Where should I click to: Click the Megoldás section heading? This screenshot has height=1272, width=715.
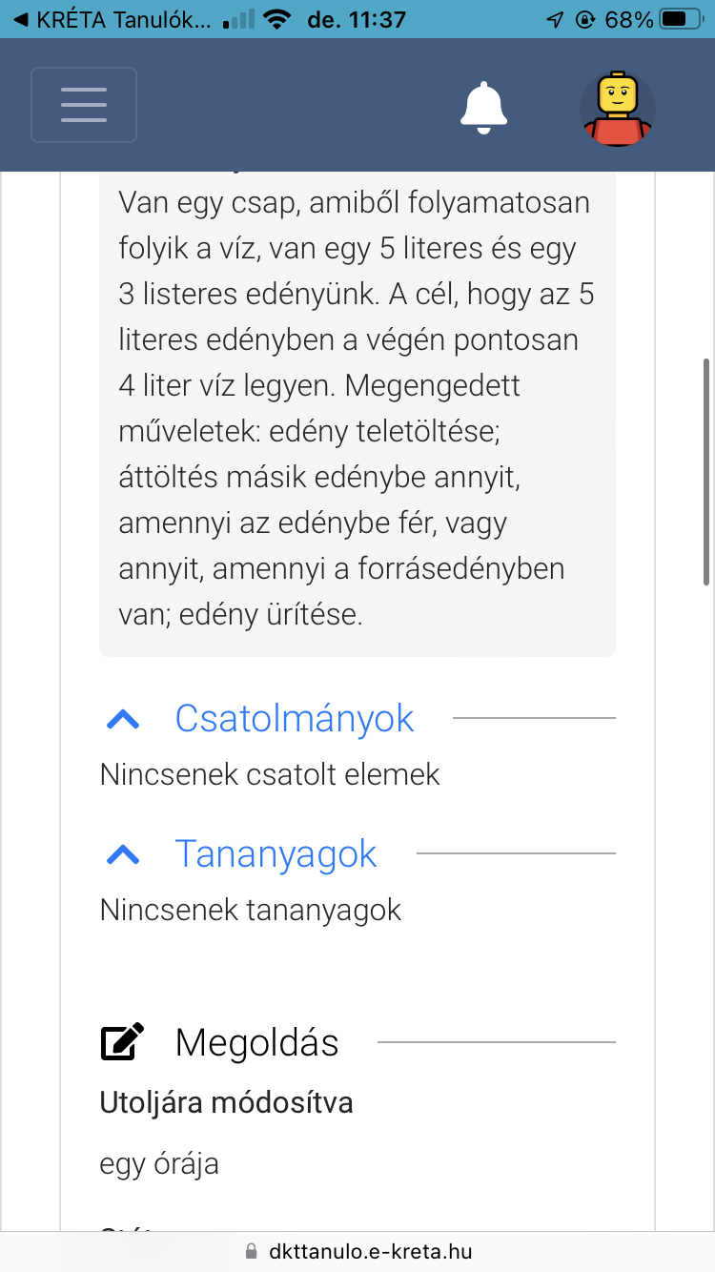click(x=257, y=1042)
